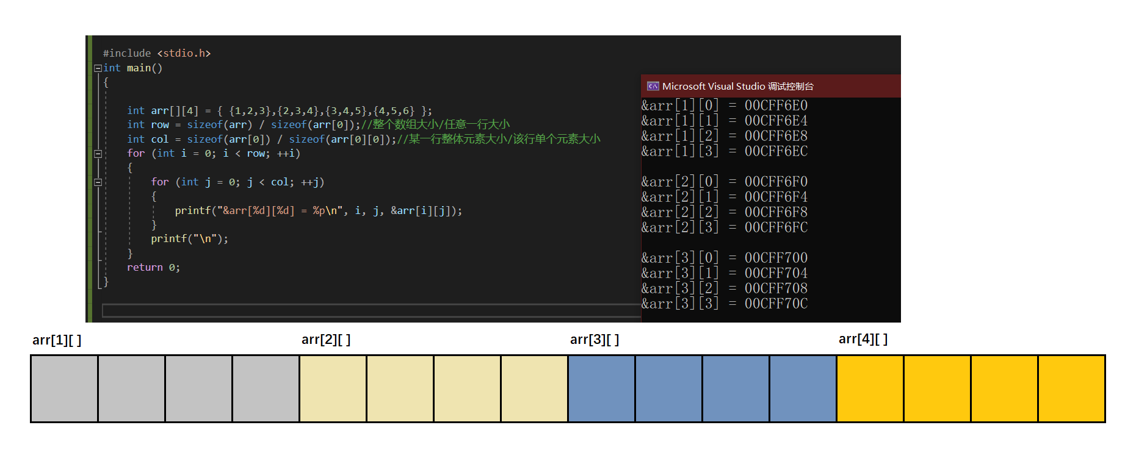Image resolution: width=1136 pixels, height=450 pixels.
Task: Select console output line &arr[2][2] = 00CFF6F8
Action: (x=725, y=212)
